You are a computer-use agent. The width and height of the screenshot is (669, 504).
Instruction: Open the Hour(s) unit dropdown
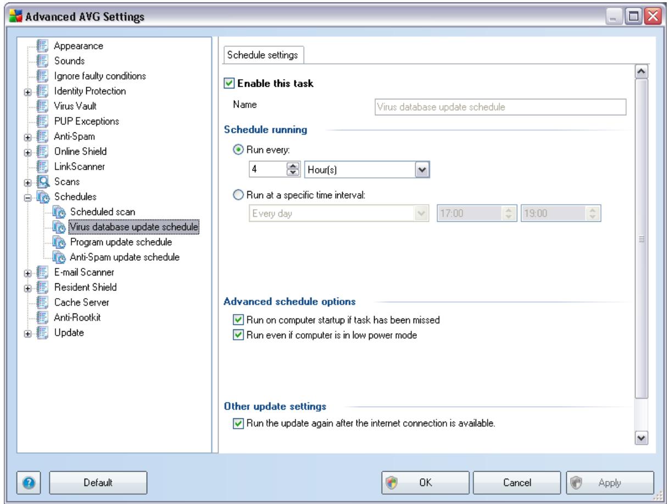tap(421, 170)
